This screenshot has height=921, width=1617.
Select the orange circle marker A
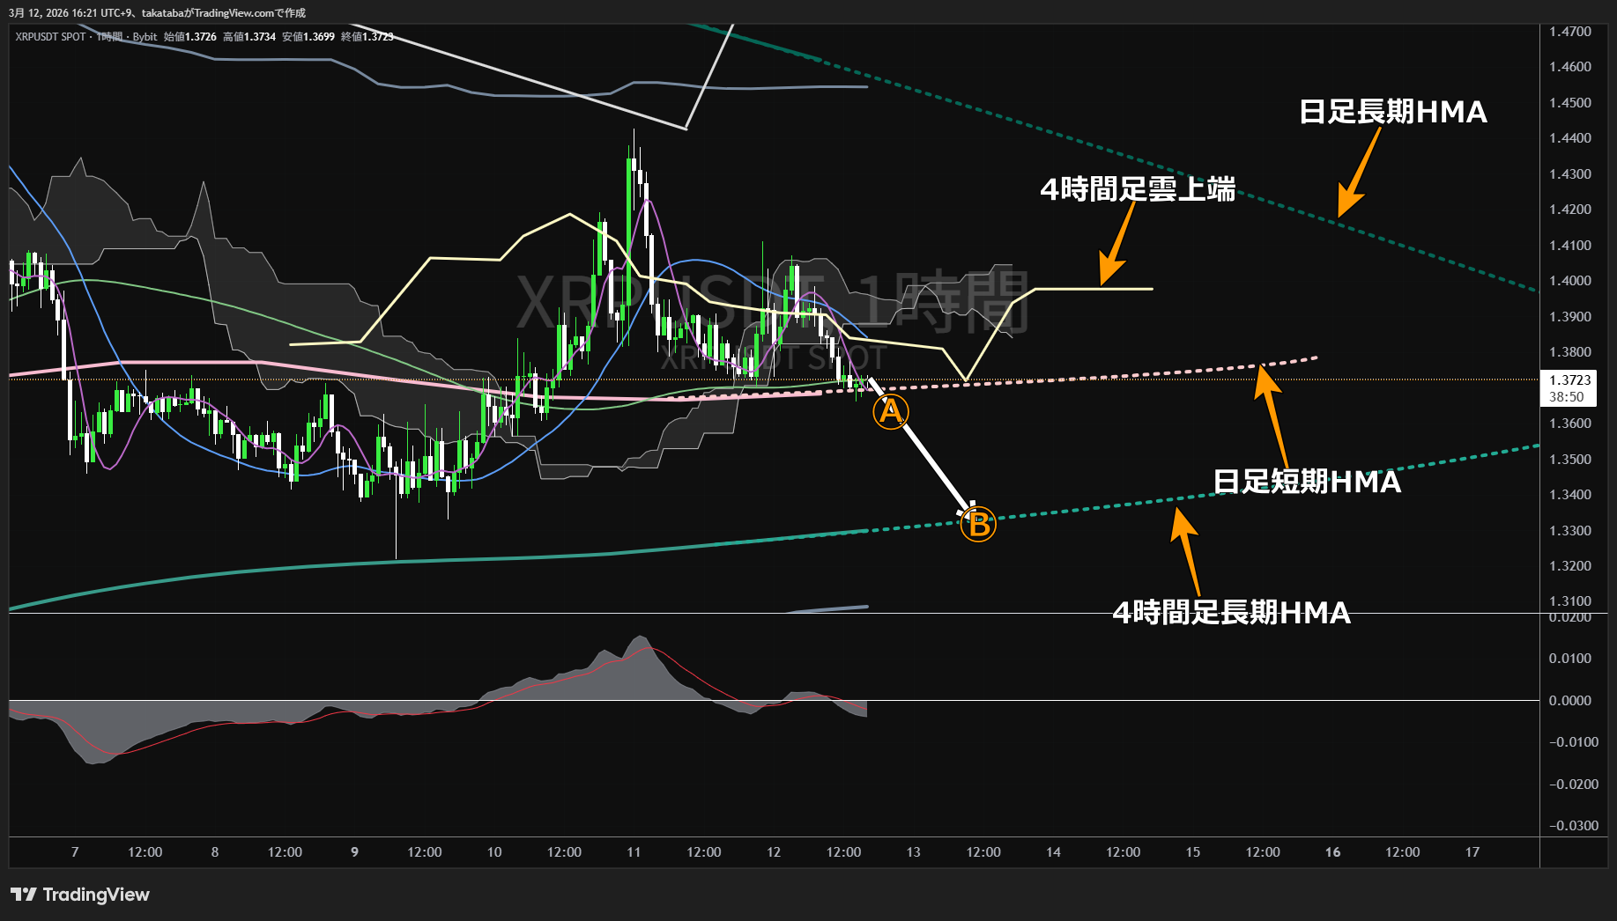point(890,411)
